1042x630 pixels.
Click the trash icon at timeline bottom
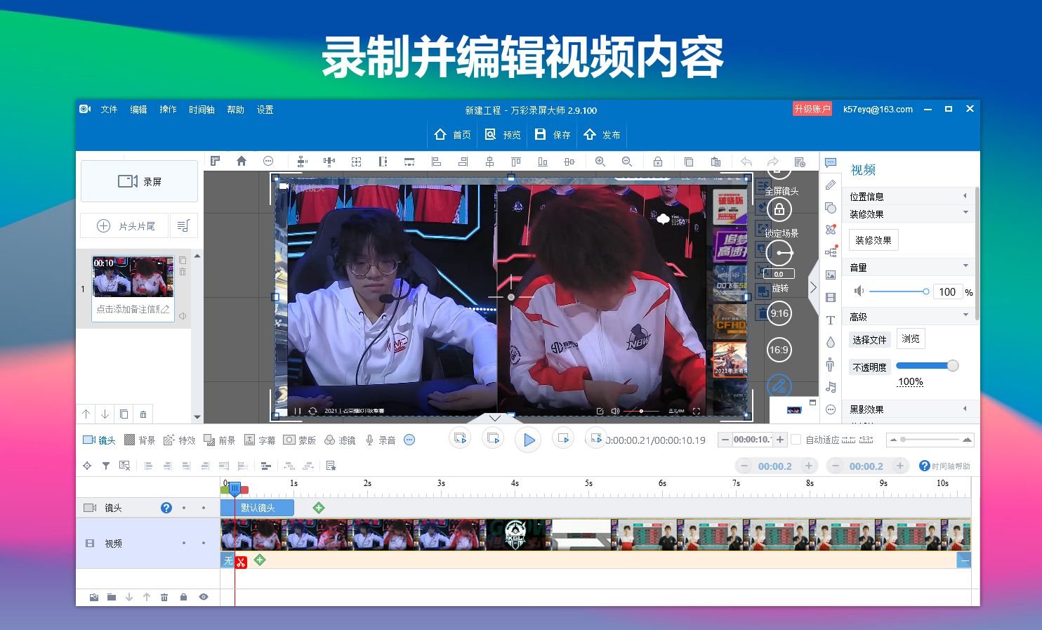click(x=164, y=598)
